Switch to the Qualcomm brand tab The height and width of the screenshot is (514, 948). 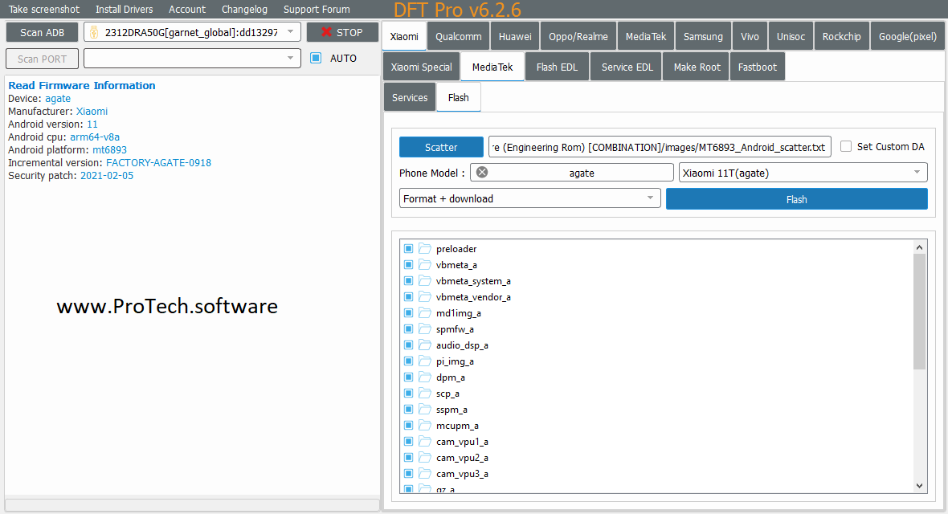458,36
